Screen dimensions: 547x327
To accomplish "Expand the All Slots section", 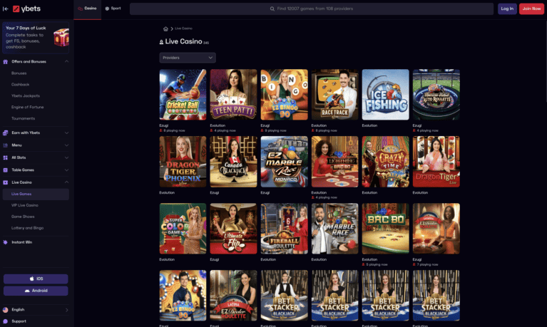I will (x=66, y=157).
